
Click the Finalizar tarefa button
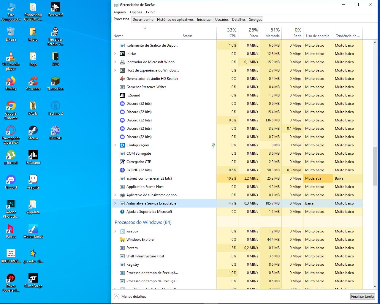pyautogui.click(x=362, y=296)
